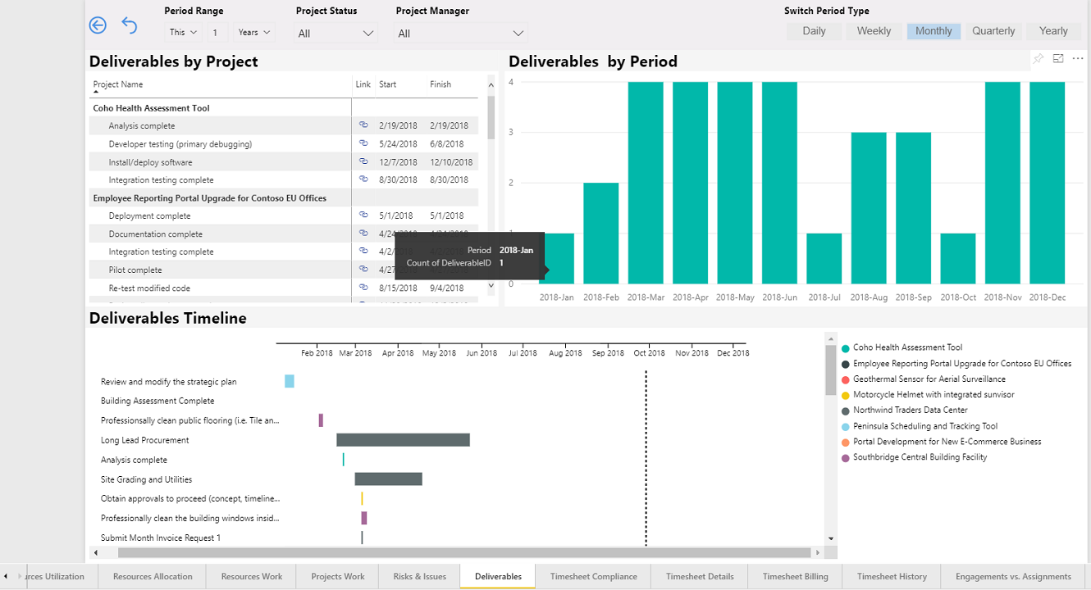Pin the Deliverables by Period visual
The height and width of the screenshot is (590, 1091).
pos(1038,59)
